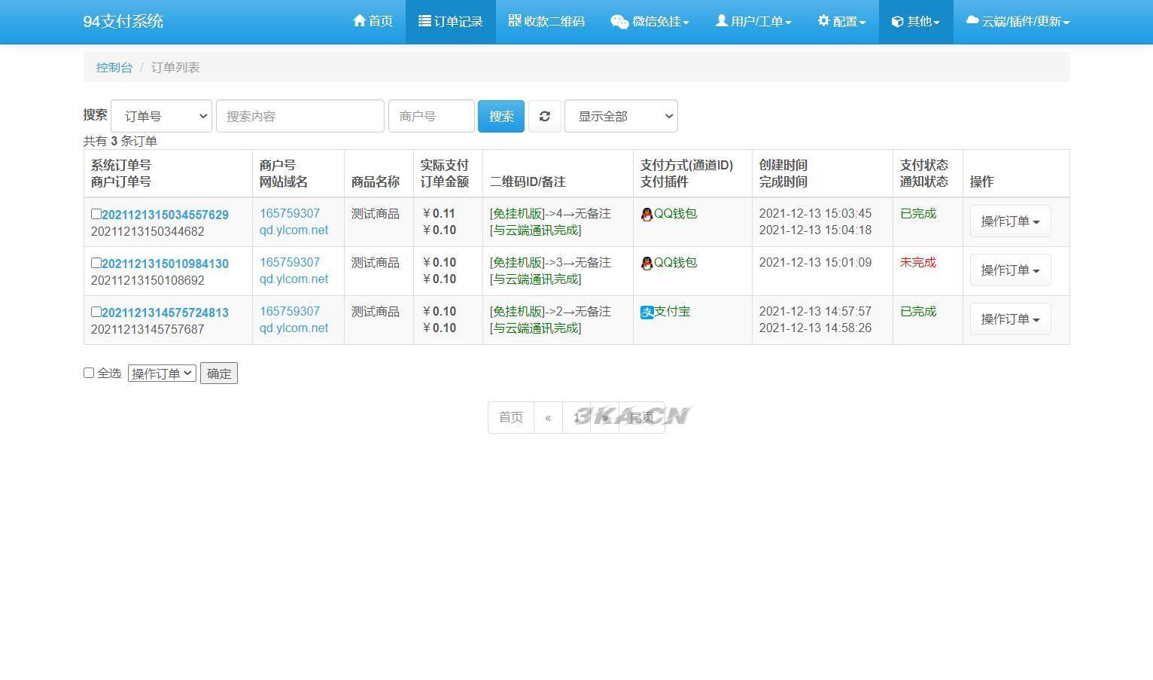
Task: Open 收款二维码 page from navbar
Action: [x=546, y=22]
